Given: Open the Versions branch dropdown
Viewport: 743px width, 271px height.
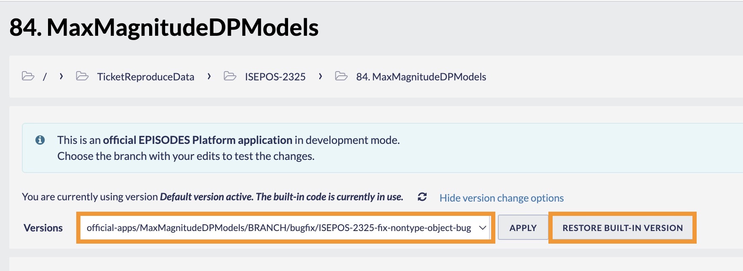Looking at the screenshot, I should [x=285, y=228].
